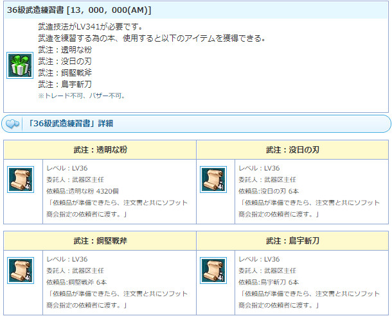The image size is (392, 316).
Task: Click 武注：銅堅戦斧 in the item list
Action: (65, 72)
